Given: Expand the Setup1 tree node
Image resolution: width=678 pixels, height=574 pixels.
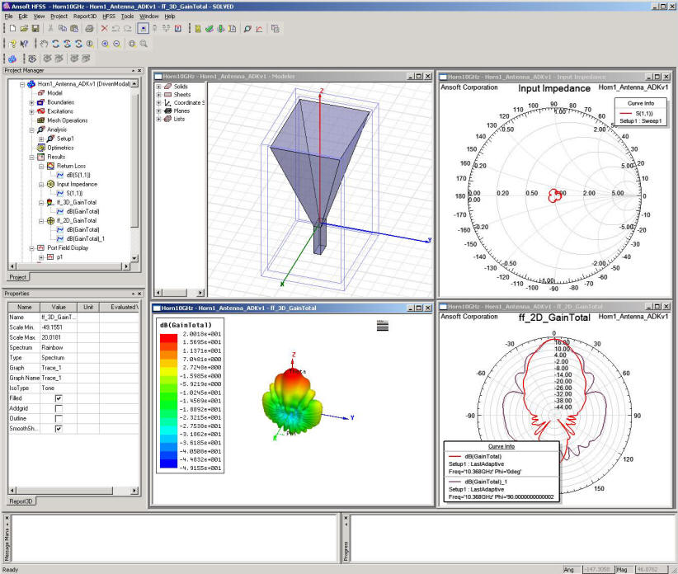Looking at the screenshot, I should coord(41,139).
